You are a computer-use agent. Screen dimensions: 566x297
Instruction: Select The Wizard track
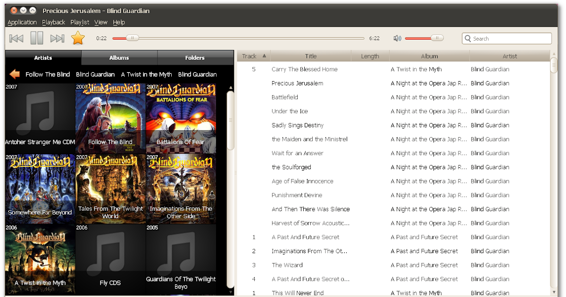394,265
